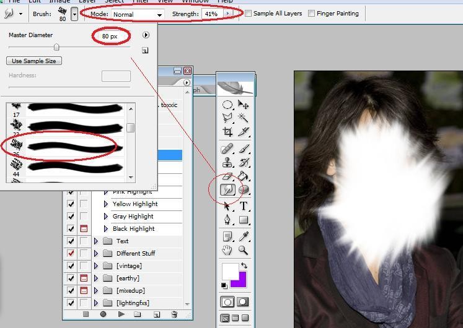Select the Sponge tool

(244, 190)
